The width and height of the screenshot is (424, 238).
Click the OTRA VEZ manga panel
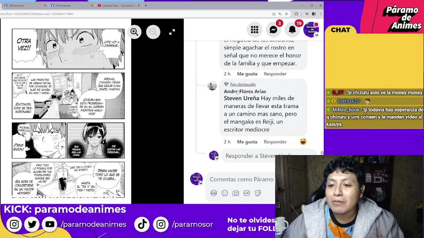click(x=68, y=49)
